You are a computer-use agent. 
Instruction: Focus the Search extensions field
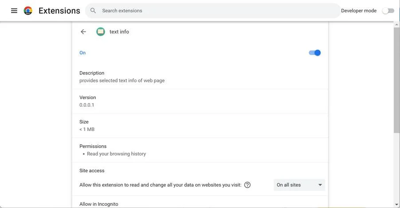coord(213,11)
